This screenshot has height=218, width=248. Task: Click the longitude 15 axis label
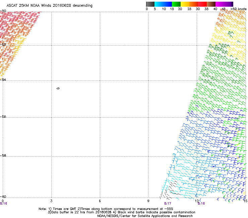(245, 201)
